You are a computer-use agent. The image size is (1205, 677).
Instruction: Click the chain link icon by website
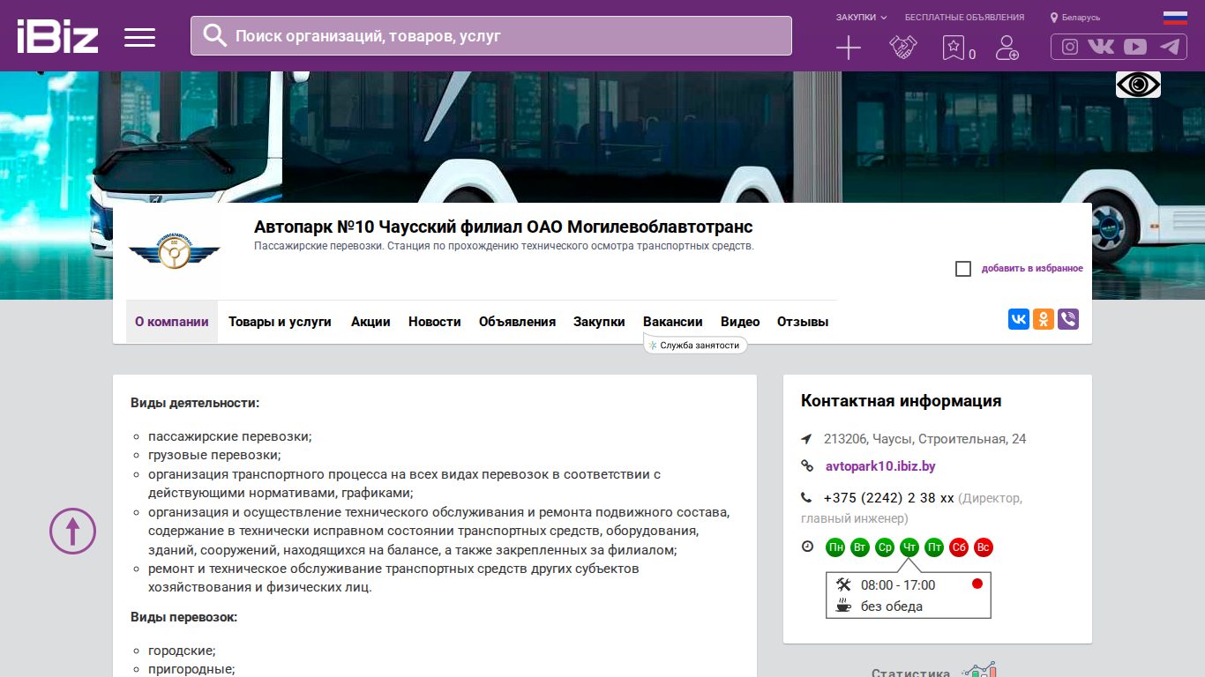coord(806,466)
